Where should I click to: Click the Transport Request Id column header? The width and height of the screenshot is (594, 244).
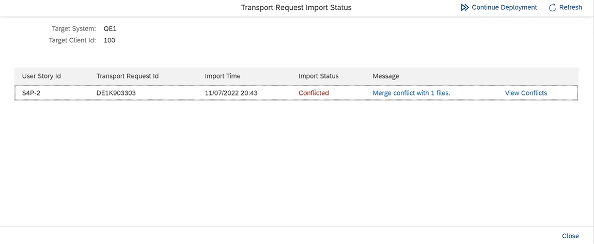pos(127,76)
